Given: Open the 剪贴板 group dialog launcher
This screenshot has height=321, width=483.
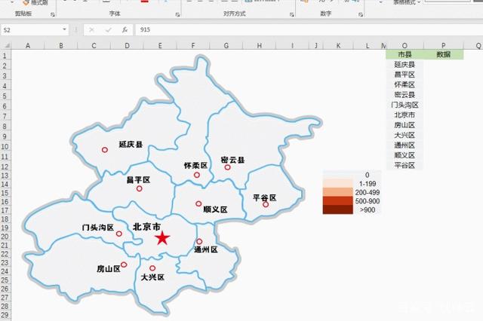Looking at the screenshot, I should click(x=53, y=14).
